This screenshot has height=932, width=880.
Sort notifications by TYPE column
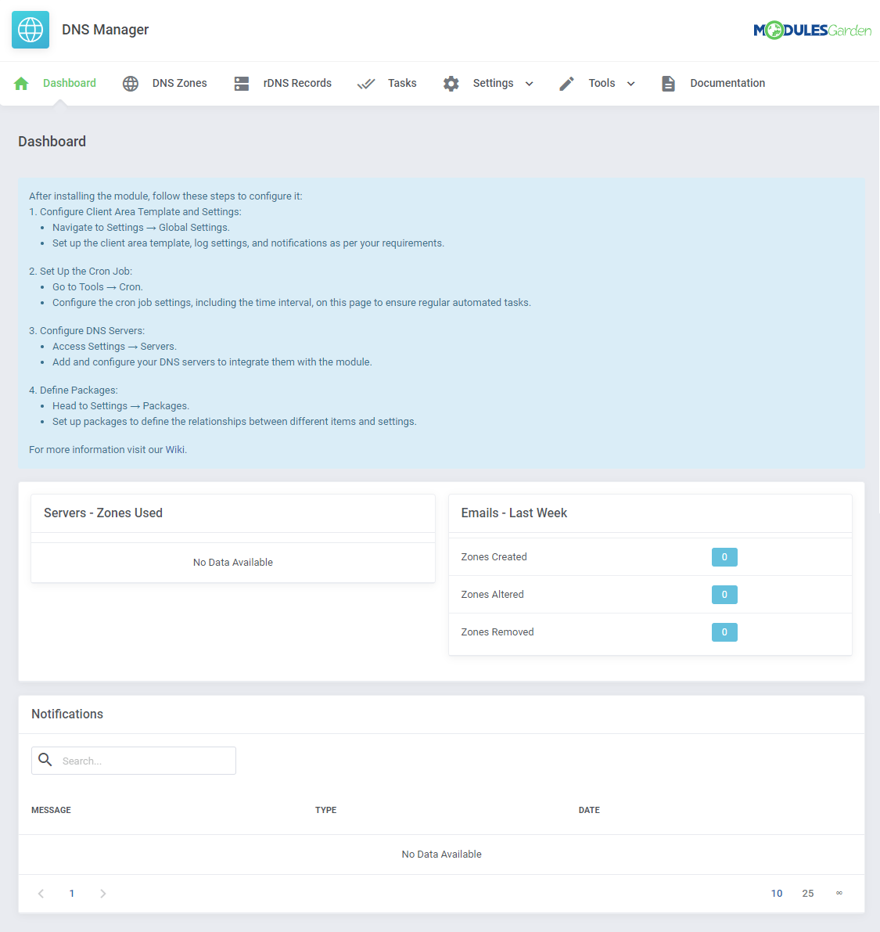pyautogui.click(x=325, y=810)
